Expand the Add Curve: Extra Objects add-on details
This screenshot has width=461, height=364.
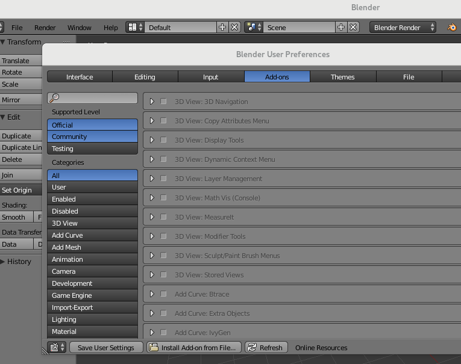[152, 313]
